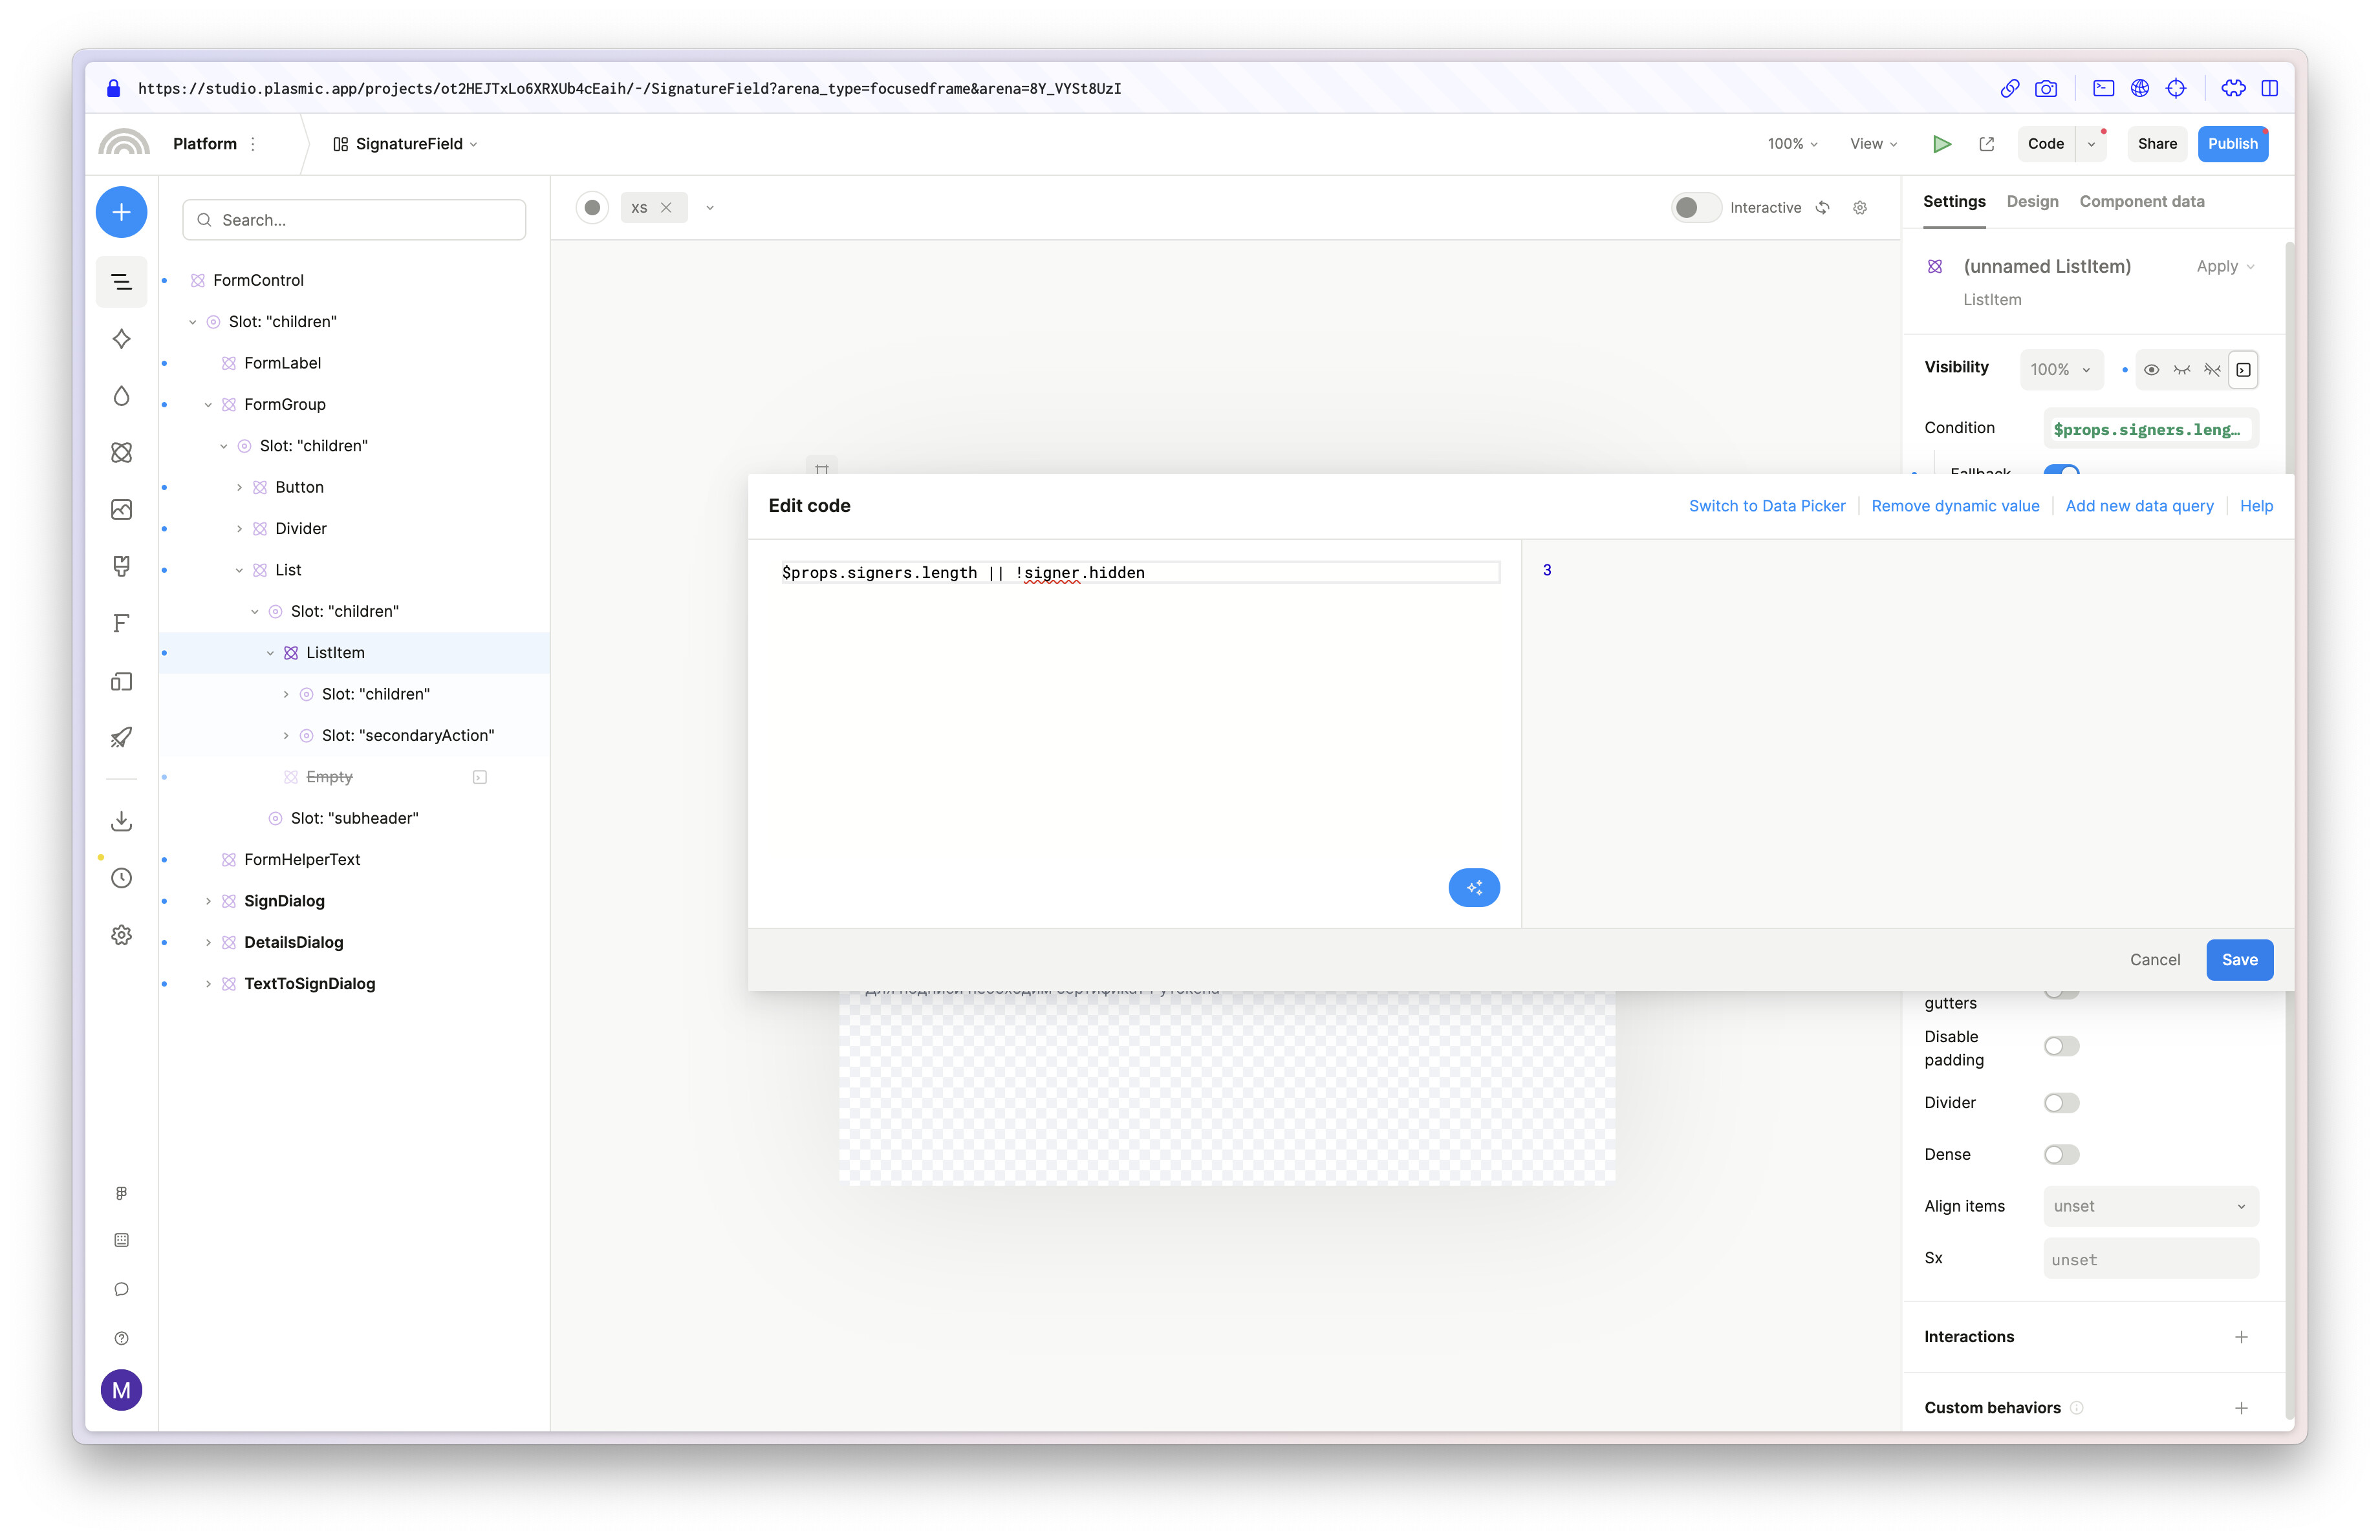Turn on the Dense toggle

point(2060,1154)
